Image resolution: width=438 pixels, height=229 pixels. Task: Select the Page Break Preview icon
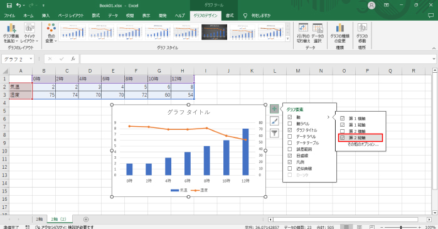(371, 227)
